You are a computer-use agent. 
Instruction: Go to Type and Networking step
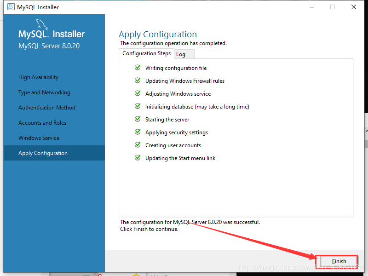pos(44,92)
